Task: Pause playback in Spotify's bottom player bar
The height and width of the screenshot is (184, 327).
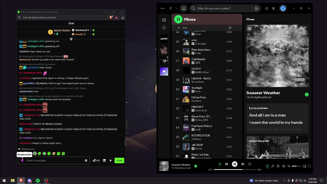Action: point(235,164)
